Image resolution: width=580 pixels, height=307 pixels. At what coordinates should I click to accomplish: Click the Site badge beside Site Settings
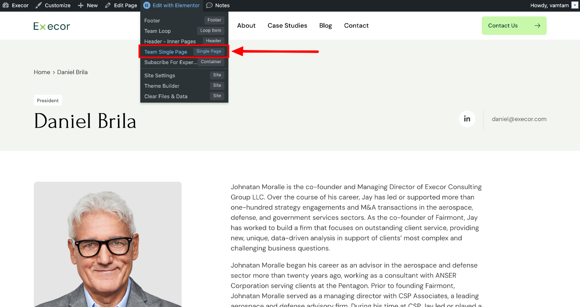217,75
